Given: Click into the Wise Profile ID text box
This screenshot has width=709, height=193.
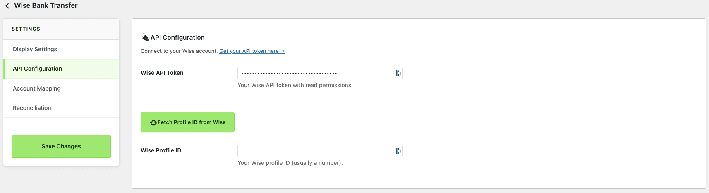Looking at the screenshot, I should [314, 151].
